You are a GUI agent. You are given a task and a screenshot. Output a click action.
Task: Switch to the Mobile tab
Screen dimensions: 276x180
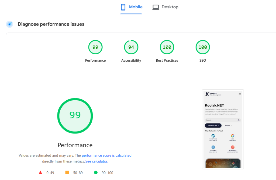131,7
